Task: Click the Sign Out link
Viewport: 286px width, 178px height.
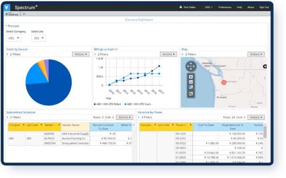Action: tap(264, 7)
